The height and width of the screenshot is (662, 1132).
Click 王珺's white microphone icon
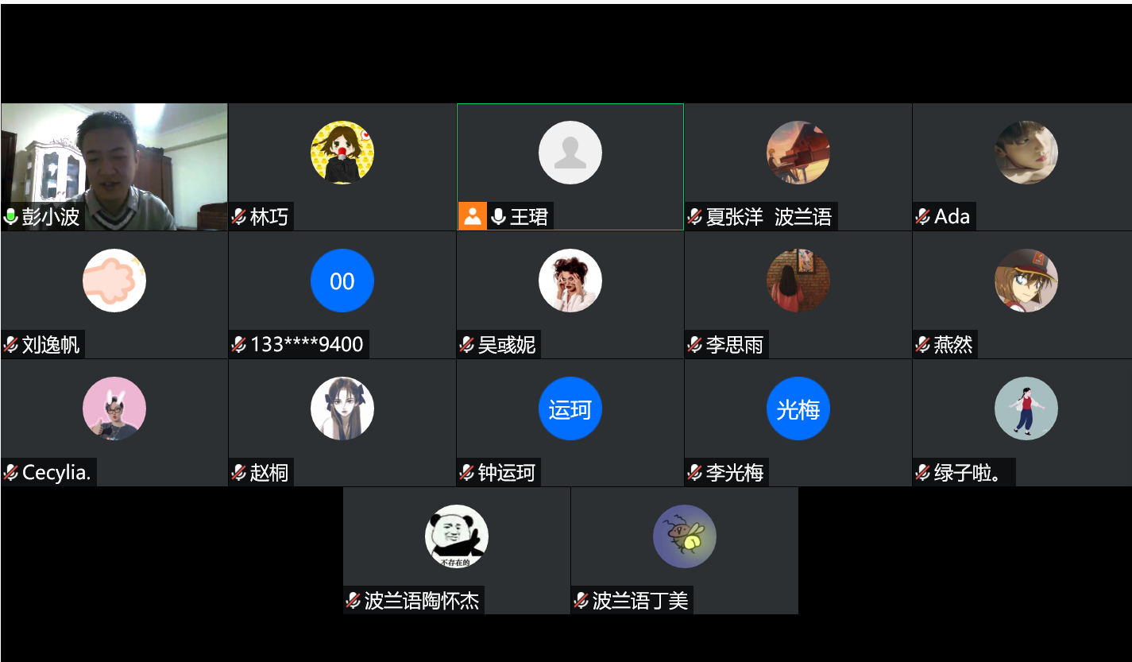(498, 217)
